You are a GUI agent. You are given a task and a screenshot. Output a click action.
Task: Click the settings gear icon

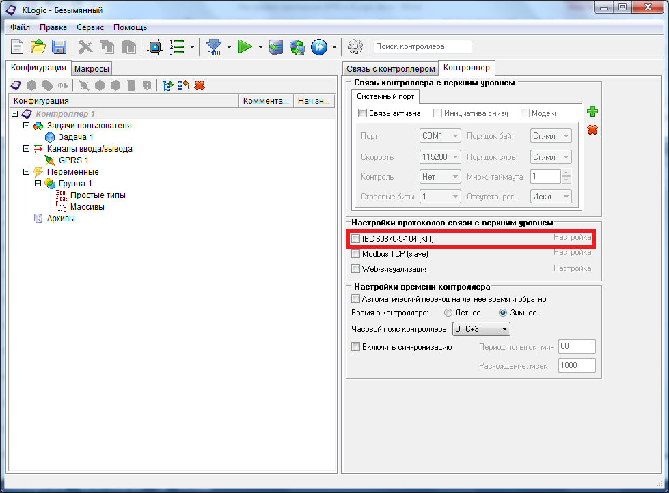point(355,47)
